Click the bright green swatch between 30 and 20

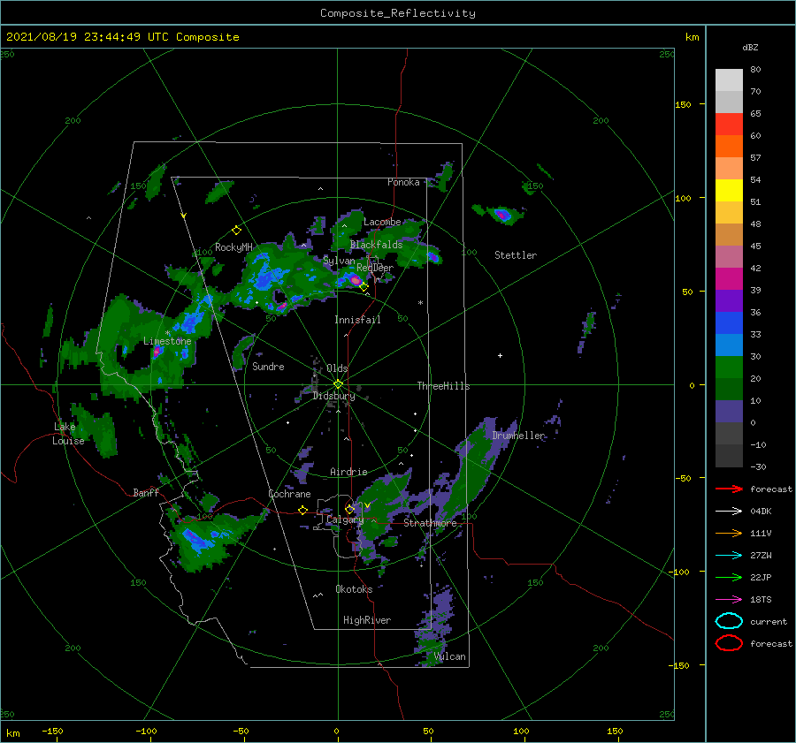click(x=729, y=368)
